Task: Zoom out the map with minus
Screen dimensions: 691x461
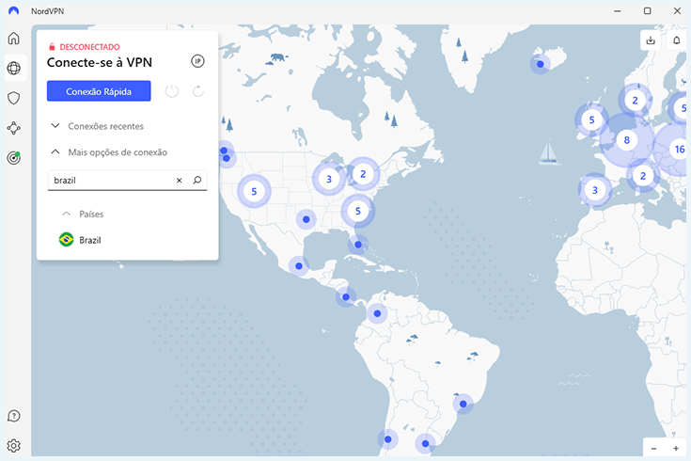Action: 654,449
